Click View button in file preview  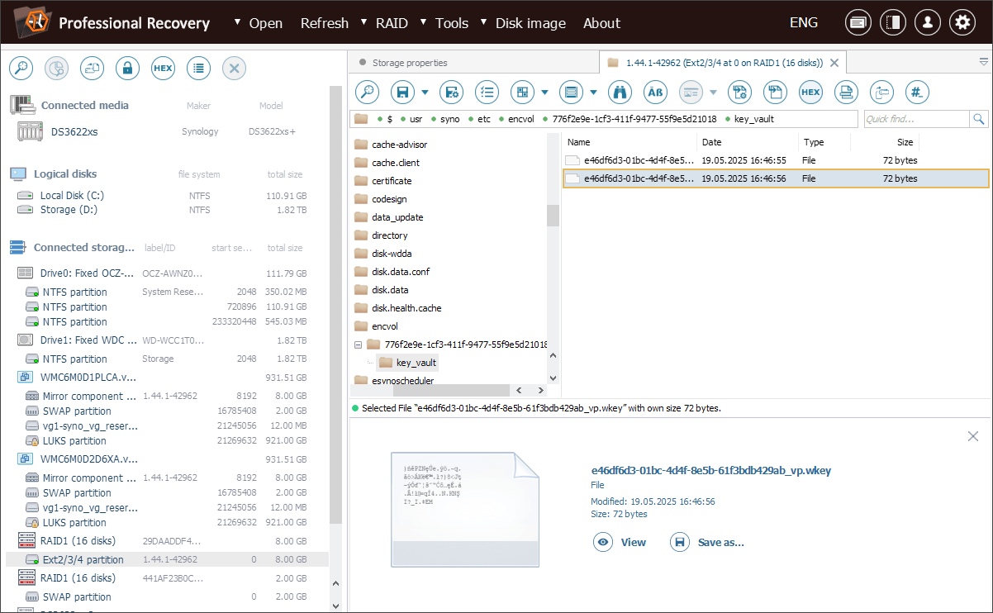[x=621, y=542]
